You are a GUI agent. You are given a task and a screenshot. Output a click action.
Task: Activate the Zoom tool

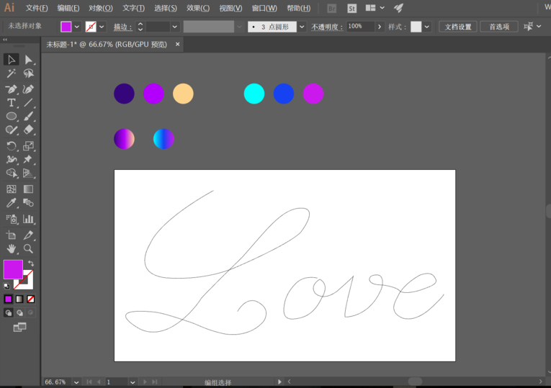click(x=28, y=249)
